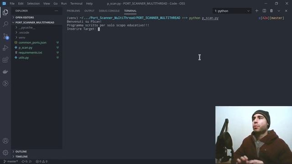Open errors and warnings status item

[42, 161]
